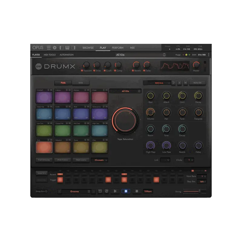Click the High Pass filter knob
The image size is (242, 242).
tap(150, 146)
